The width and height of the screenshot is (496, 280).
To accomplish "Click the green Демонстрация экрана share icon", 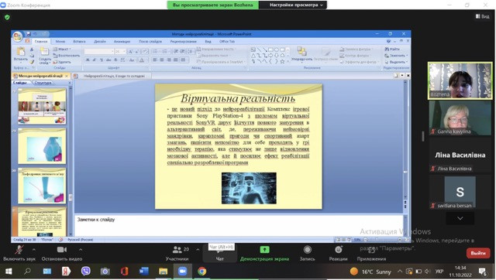I will pyautogui.click(x=264, y=250).
